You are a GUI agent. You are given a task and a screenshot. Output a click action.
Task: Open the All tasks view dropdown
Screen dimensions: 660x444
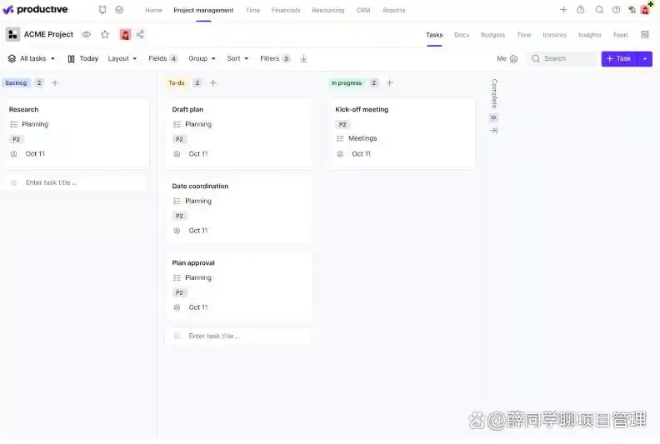(32, 58)
